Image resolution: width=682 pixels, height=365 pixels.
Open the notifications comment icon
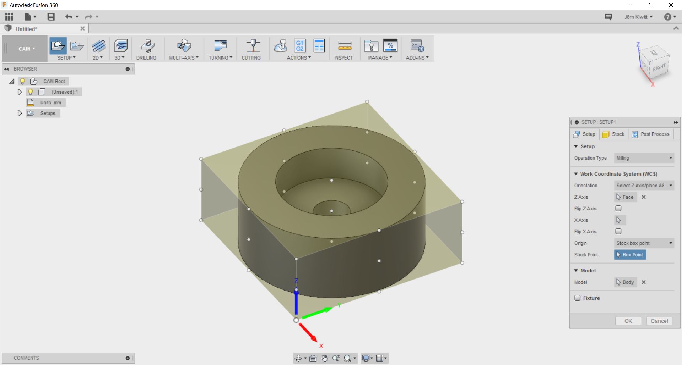tap(608, 17)
